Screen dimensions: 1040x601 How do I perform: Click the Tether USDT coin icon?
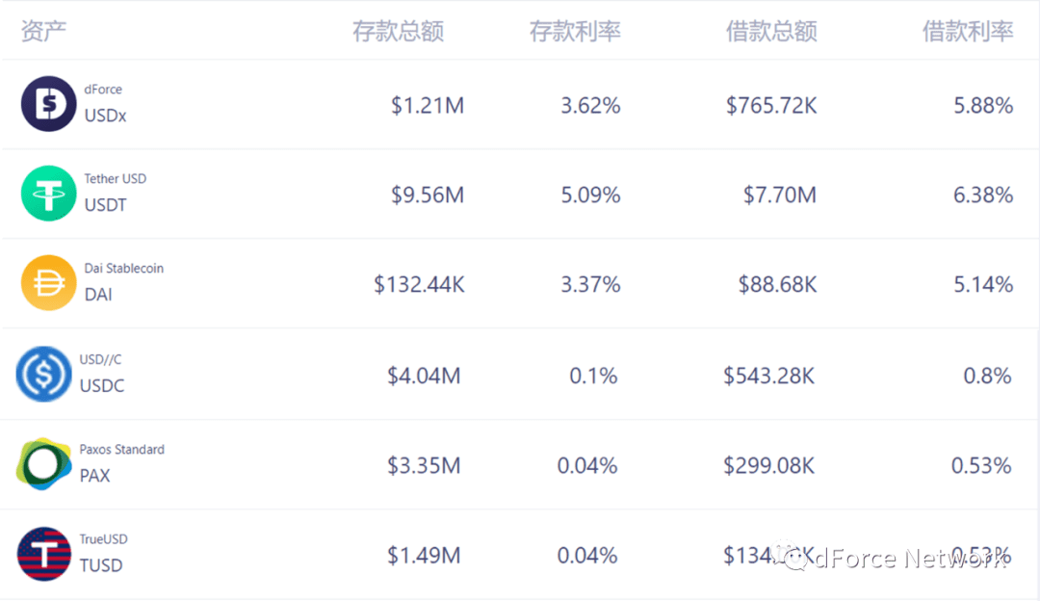48,193
